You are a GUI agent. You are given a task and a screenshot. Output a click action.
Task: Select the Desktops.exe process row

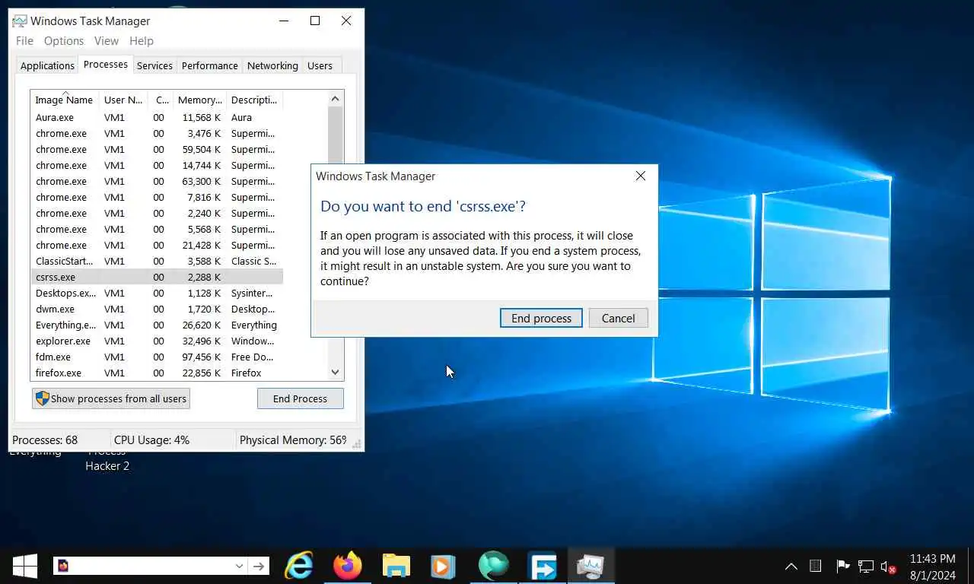(157, 294)
